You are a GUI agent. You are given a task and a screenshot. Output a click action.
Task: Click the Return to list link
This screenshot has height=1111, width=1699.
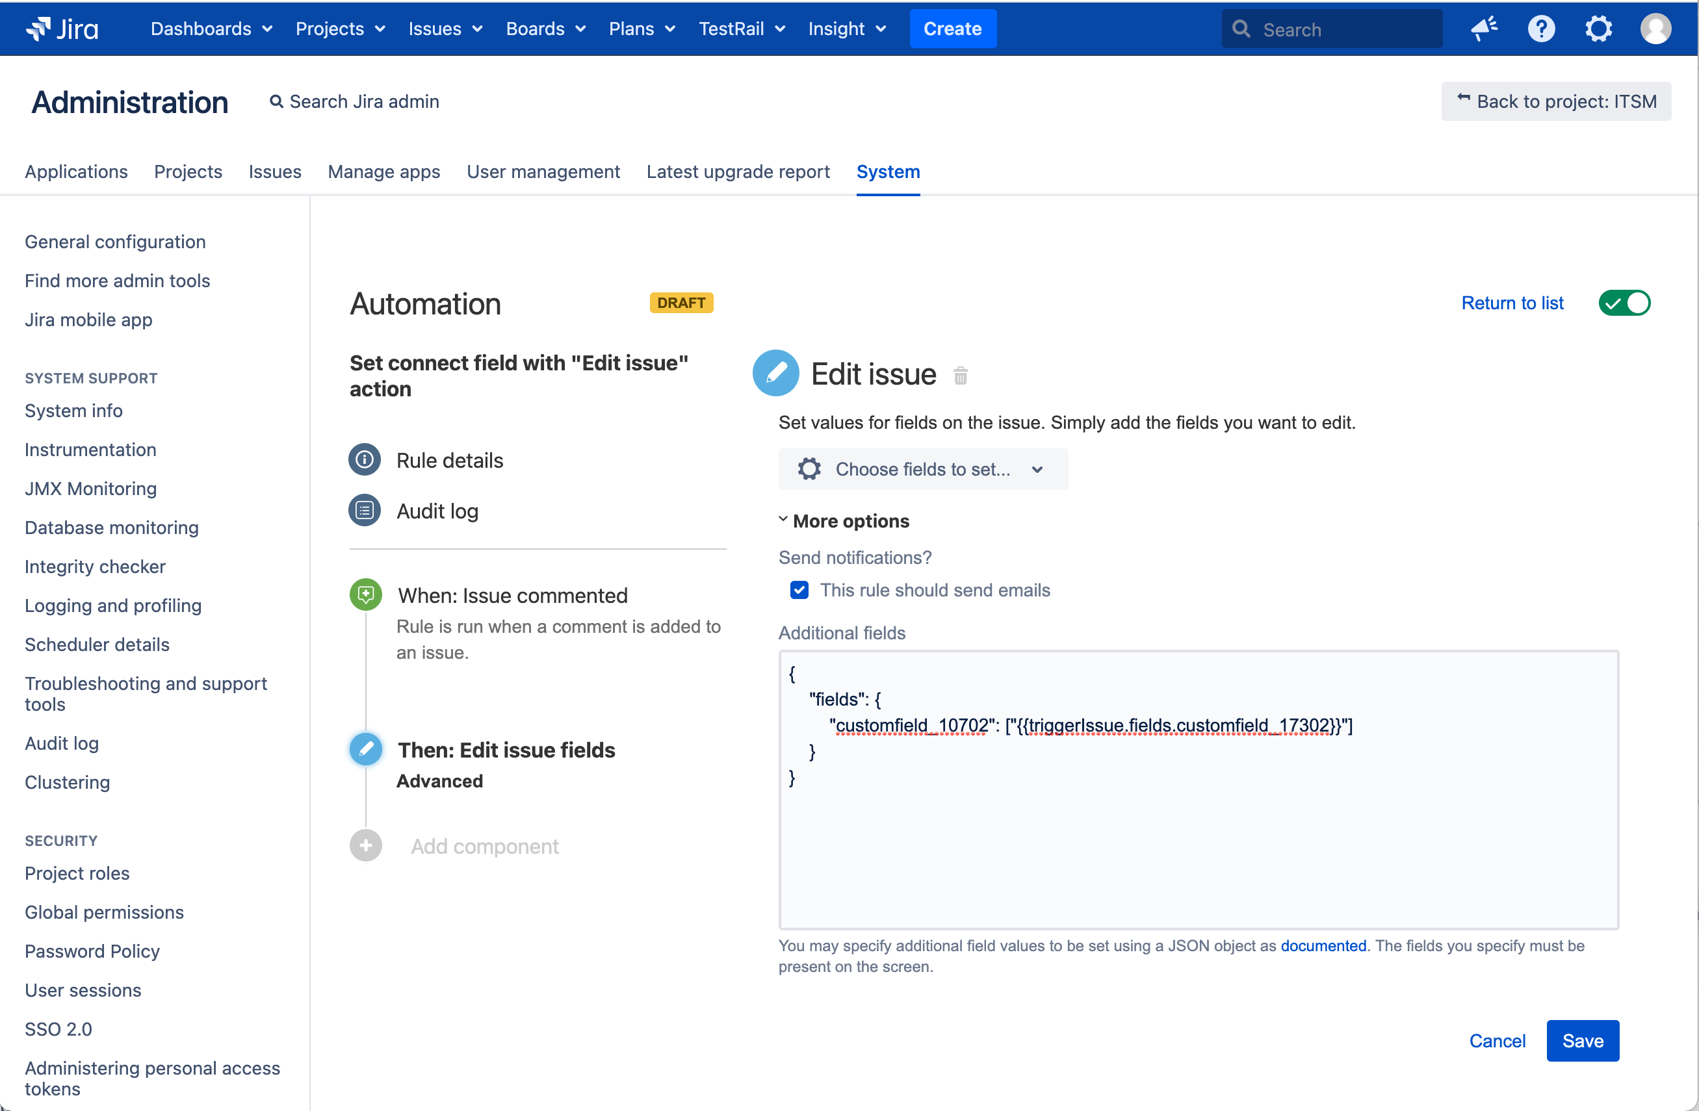coord(1512,303)
